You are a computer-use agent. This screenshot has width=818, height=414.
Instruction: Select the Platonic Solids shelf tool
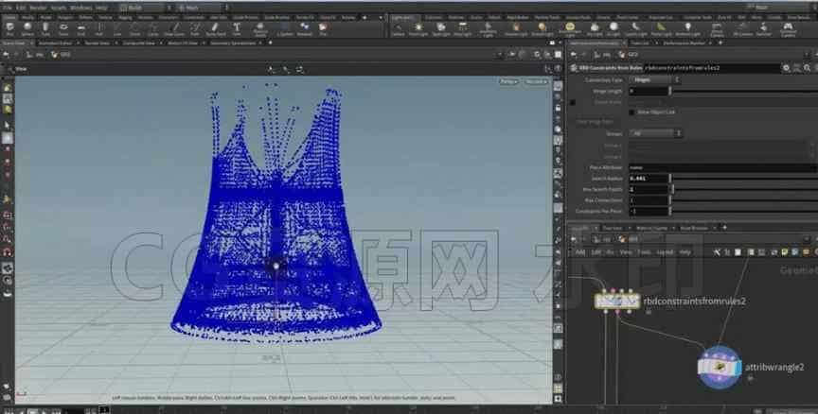click(260, 28)
